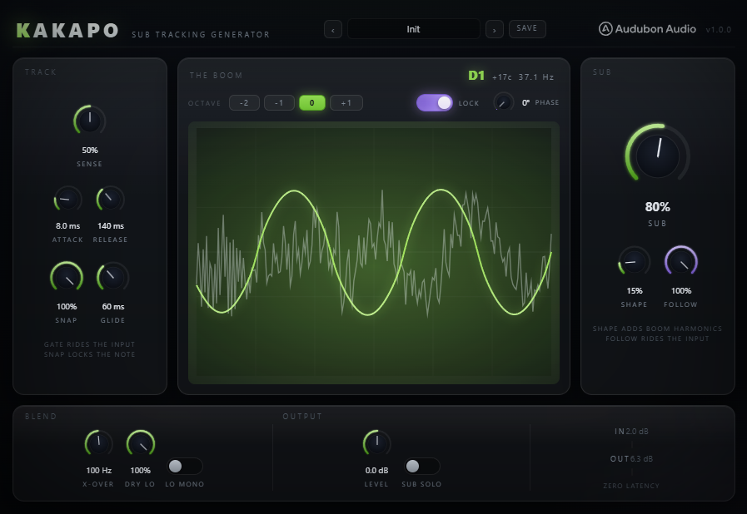The width and height of the screenshot is (747, 514).
Task: Click the output Level knob
Action: tap(377, 443)
